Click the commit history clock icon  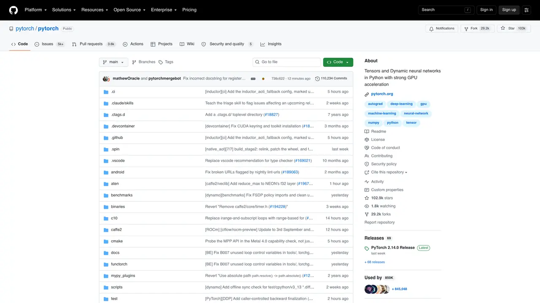coord(317,79)
